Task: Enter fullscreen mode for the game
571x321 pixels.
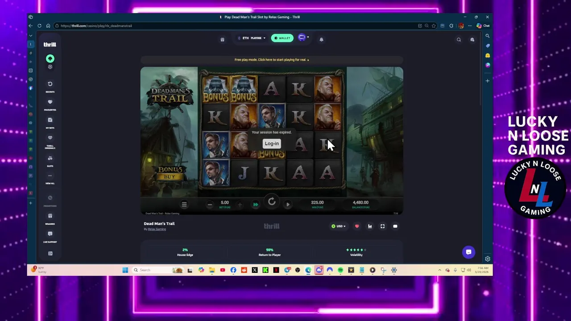Action: (382, 226)
